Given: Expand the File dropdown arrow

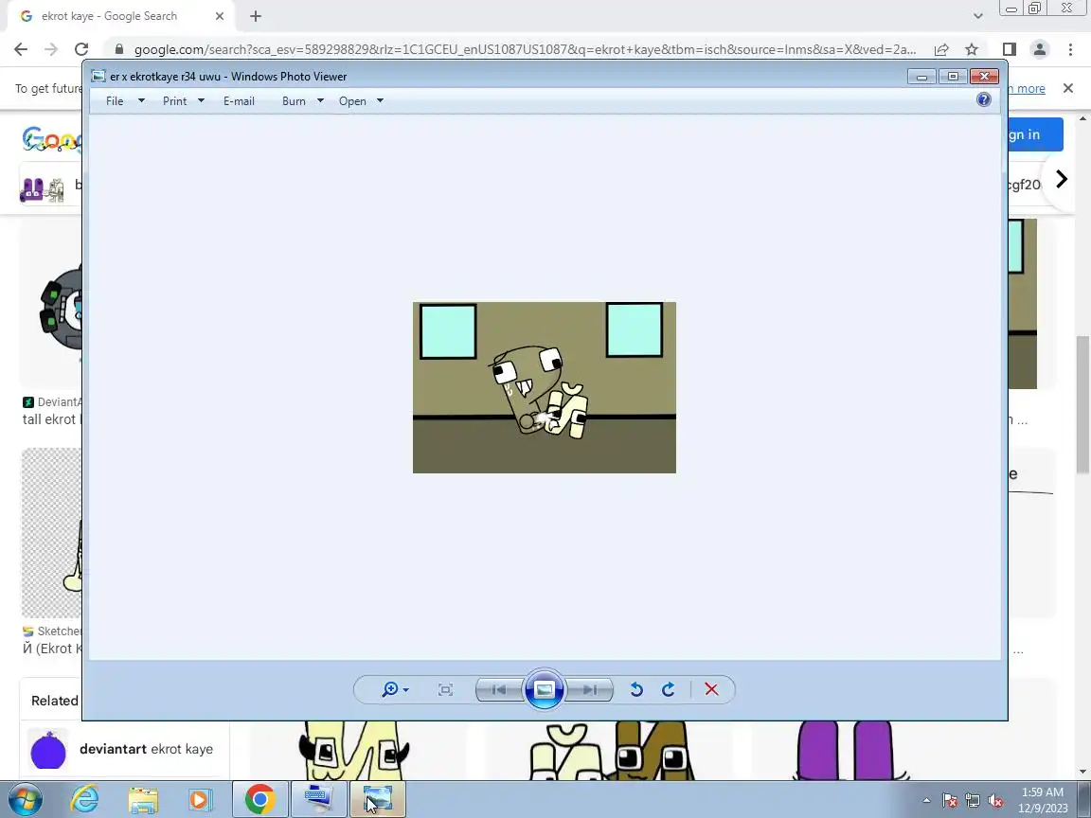Looking at the screenshot, I should pyautogui.click(x=141, y=101).
